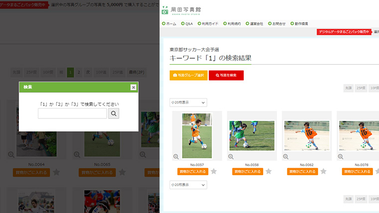Screen dimensions: 379x213
Task: Focus the keyword input field in the search dialog
Action: click(x=72, y=113)
